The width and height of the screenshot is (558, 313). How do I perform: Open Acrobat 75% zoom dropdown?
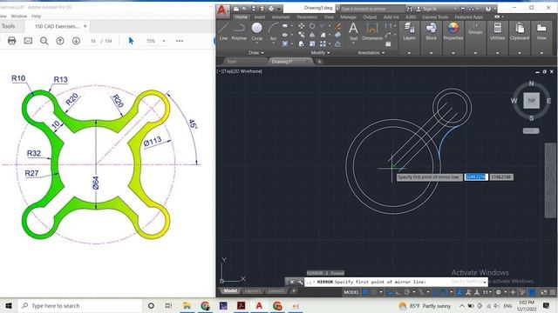(164, 41)
